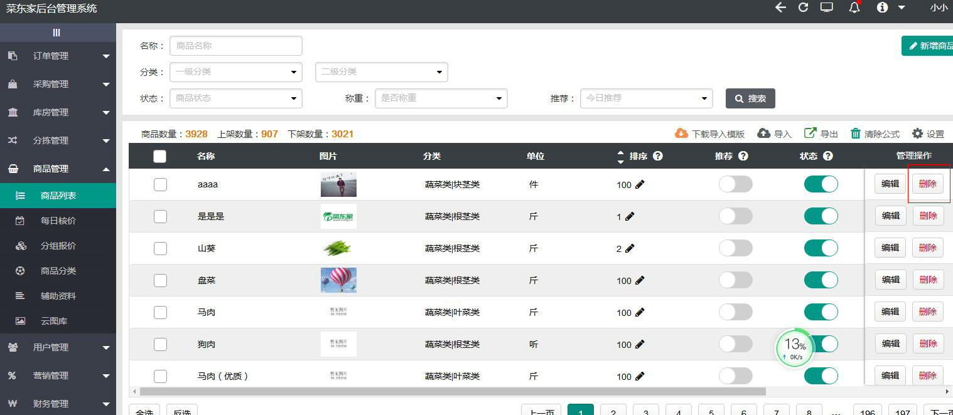Click the 商品名称 search input field
The image size is (953, 415).
(x=235, y=45)
